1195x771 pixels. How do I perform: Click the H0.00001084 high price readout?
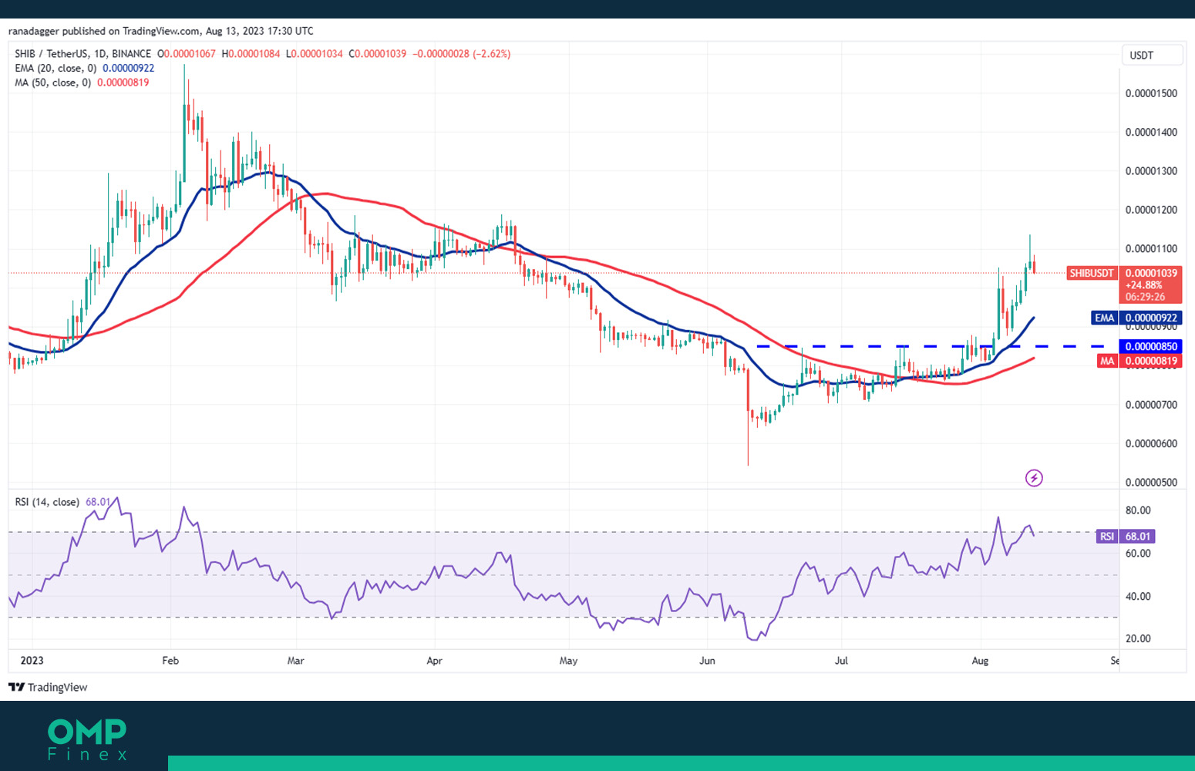[x=251, y=54]
